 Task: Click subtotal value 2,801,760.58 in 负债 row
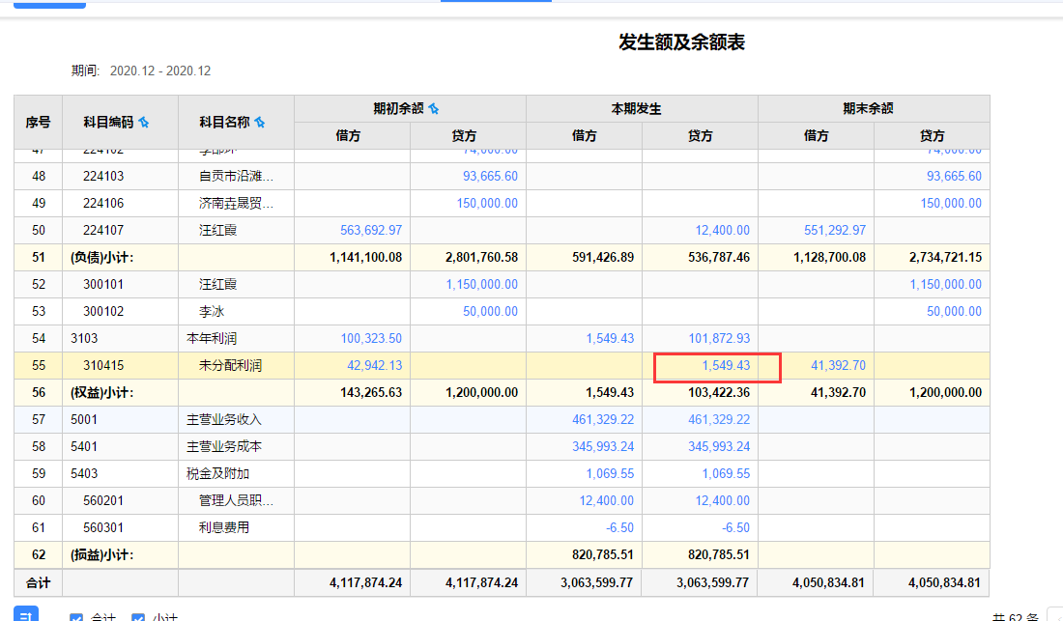click(481, 257)
